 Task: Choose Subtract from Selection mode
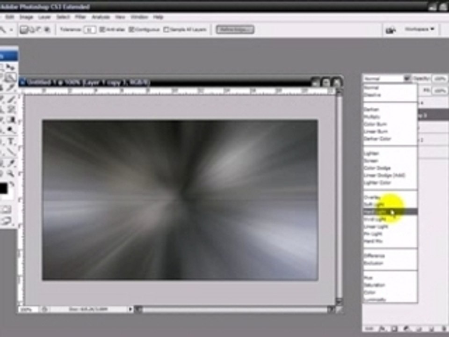point(39,29)
